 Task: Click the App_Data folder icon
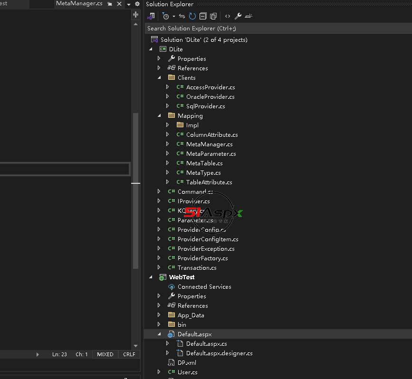[x=172, y=315]
